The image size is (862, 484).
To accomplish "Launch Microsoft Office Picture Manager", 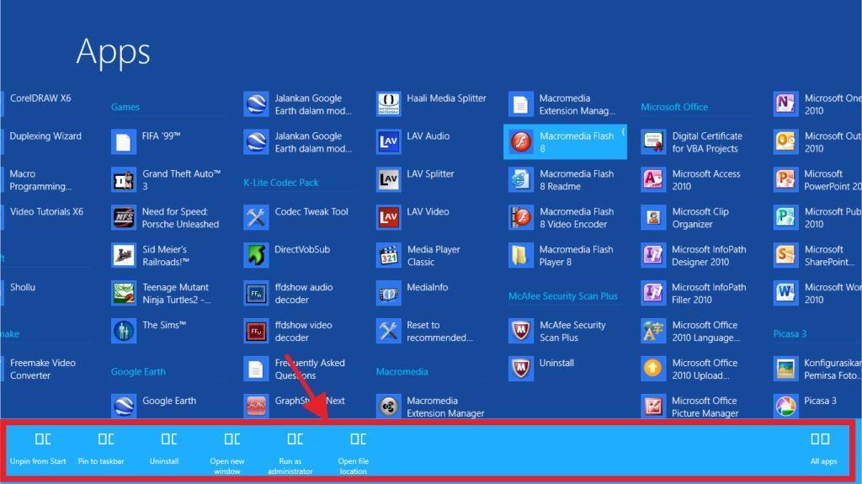I will [690, 407].
